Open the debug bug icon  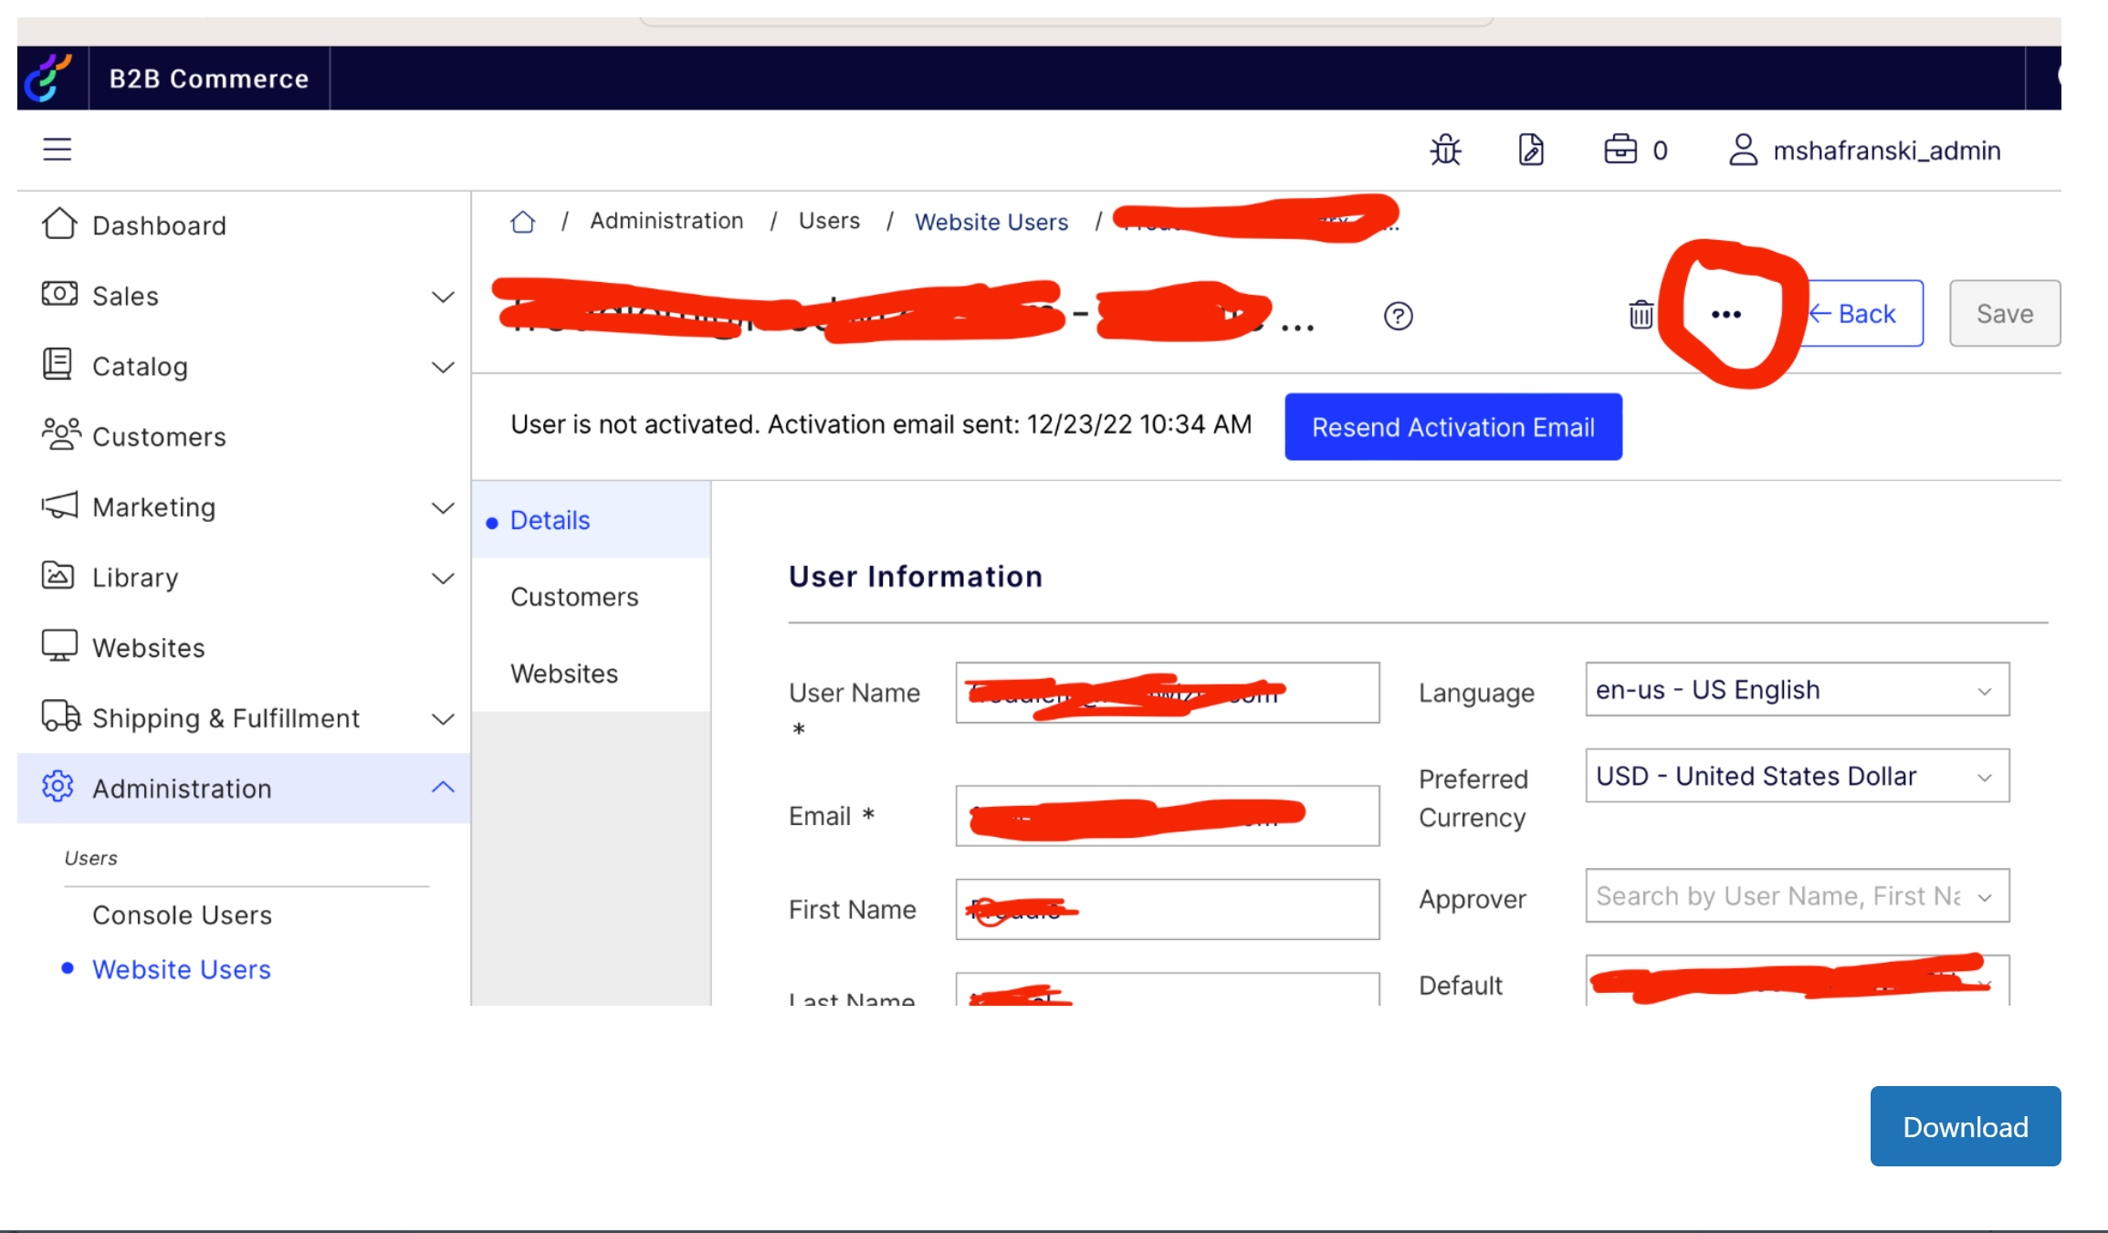click(1445, 150)
